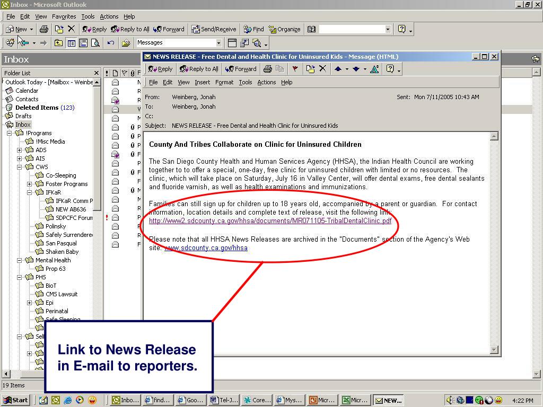The image size is (543, 407).
Task: Click the AutoPreview magnifier icon
Action: click(257, 43)
